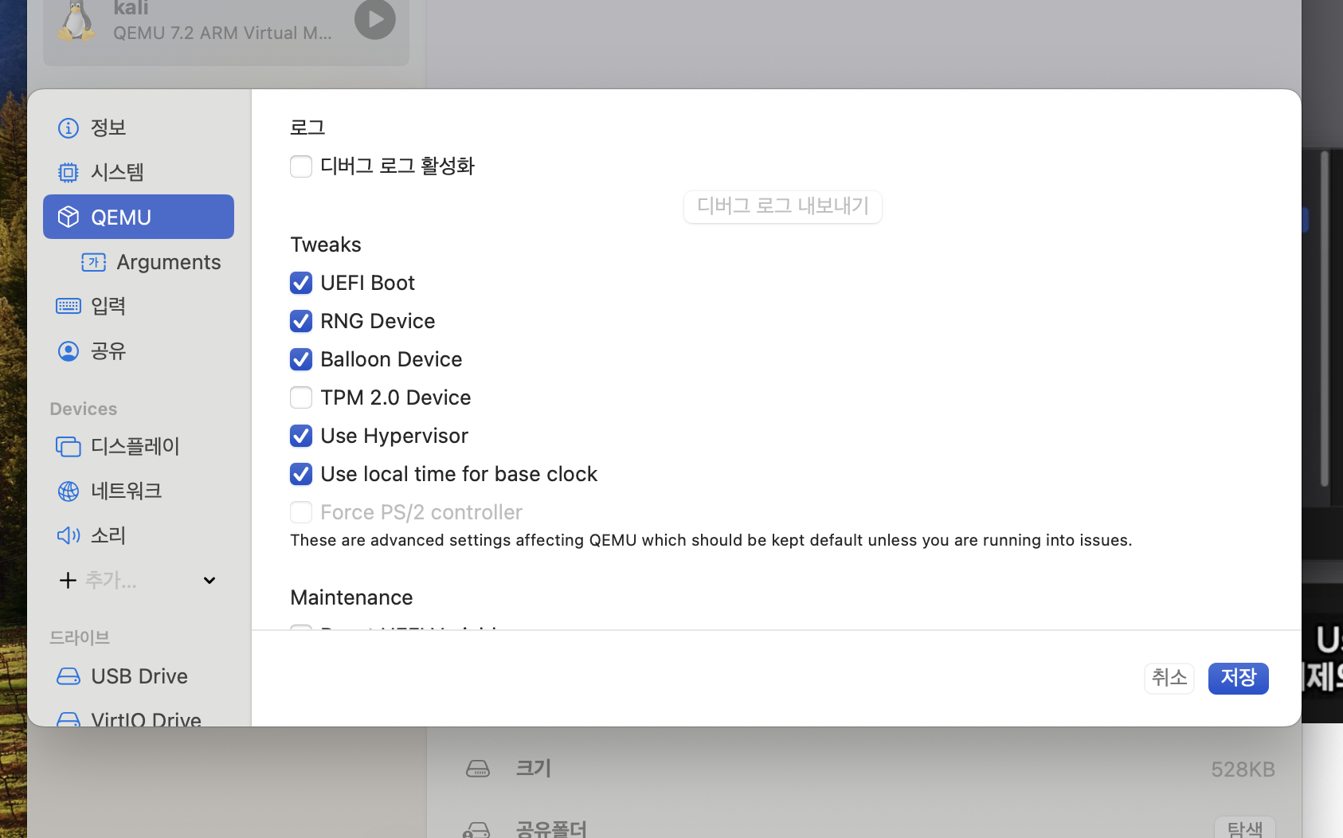
Task: Click the 탐색 button in main window
Action: point(1244,828)
